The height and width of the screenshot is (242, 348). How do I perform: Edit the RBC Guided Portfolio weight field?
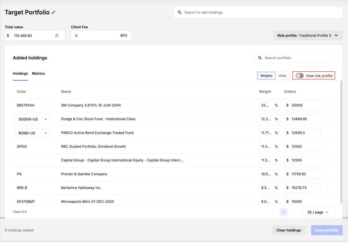click(269, 146)
